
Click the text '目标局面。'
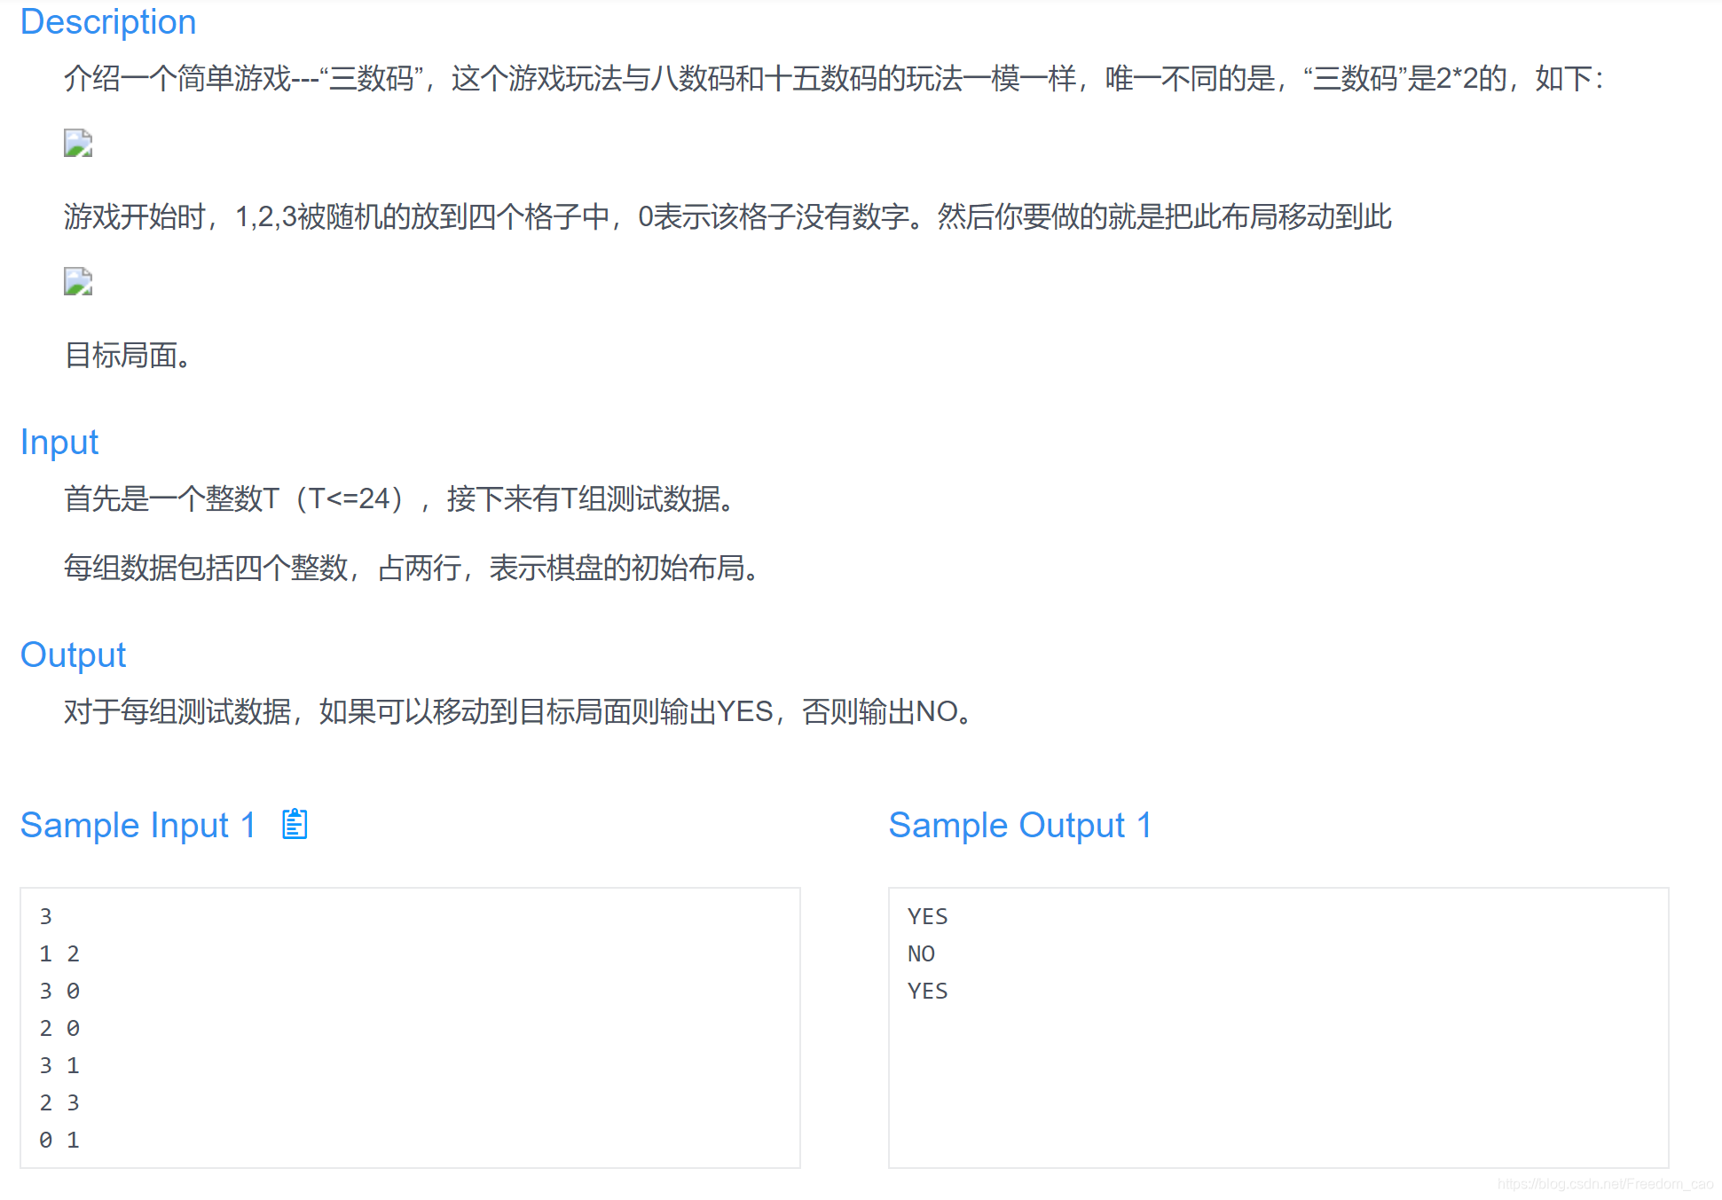(x=128, y=356)
